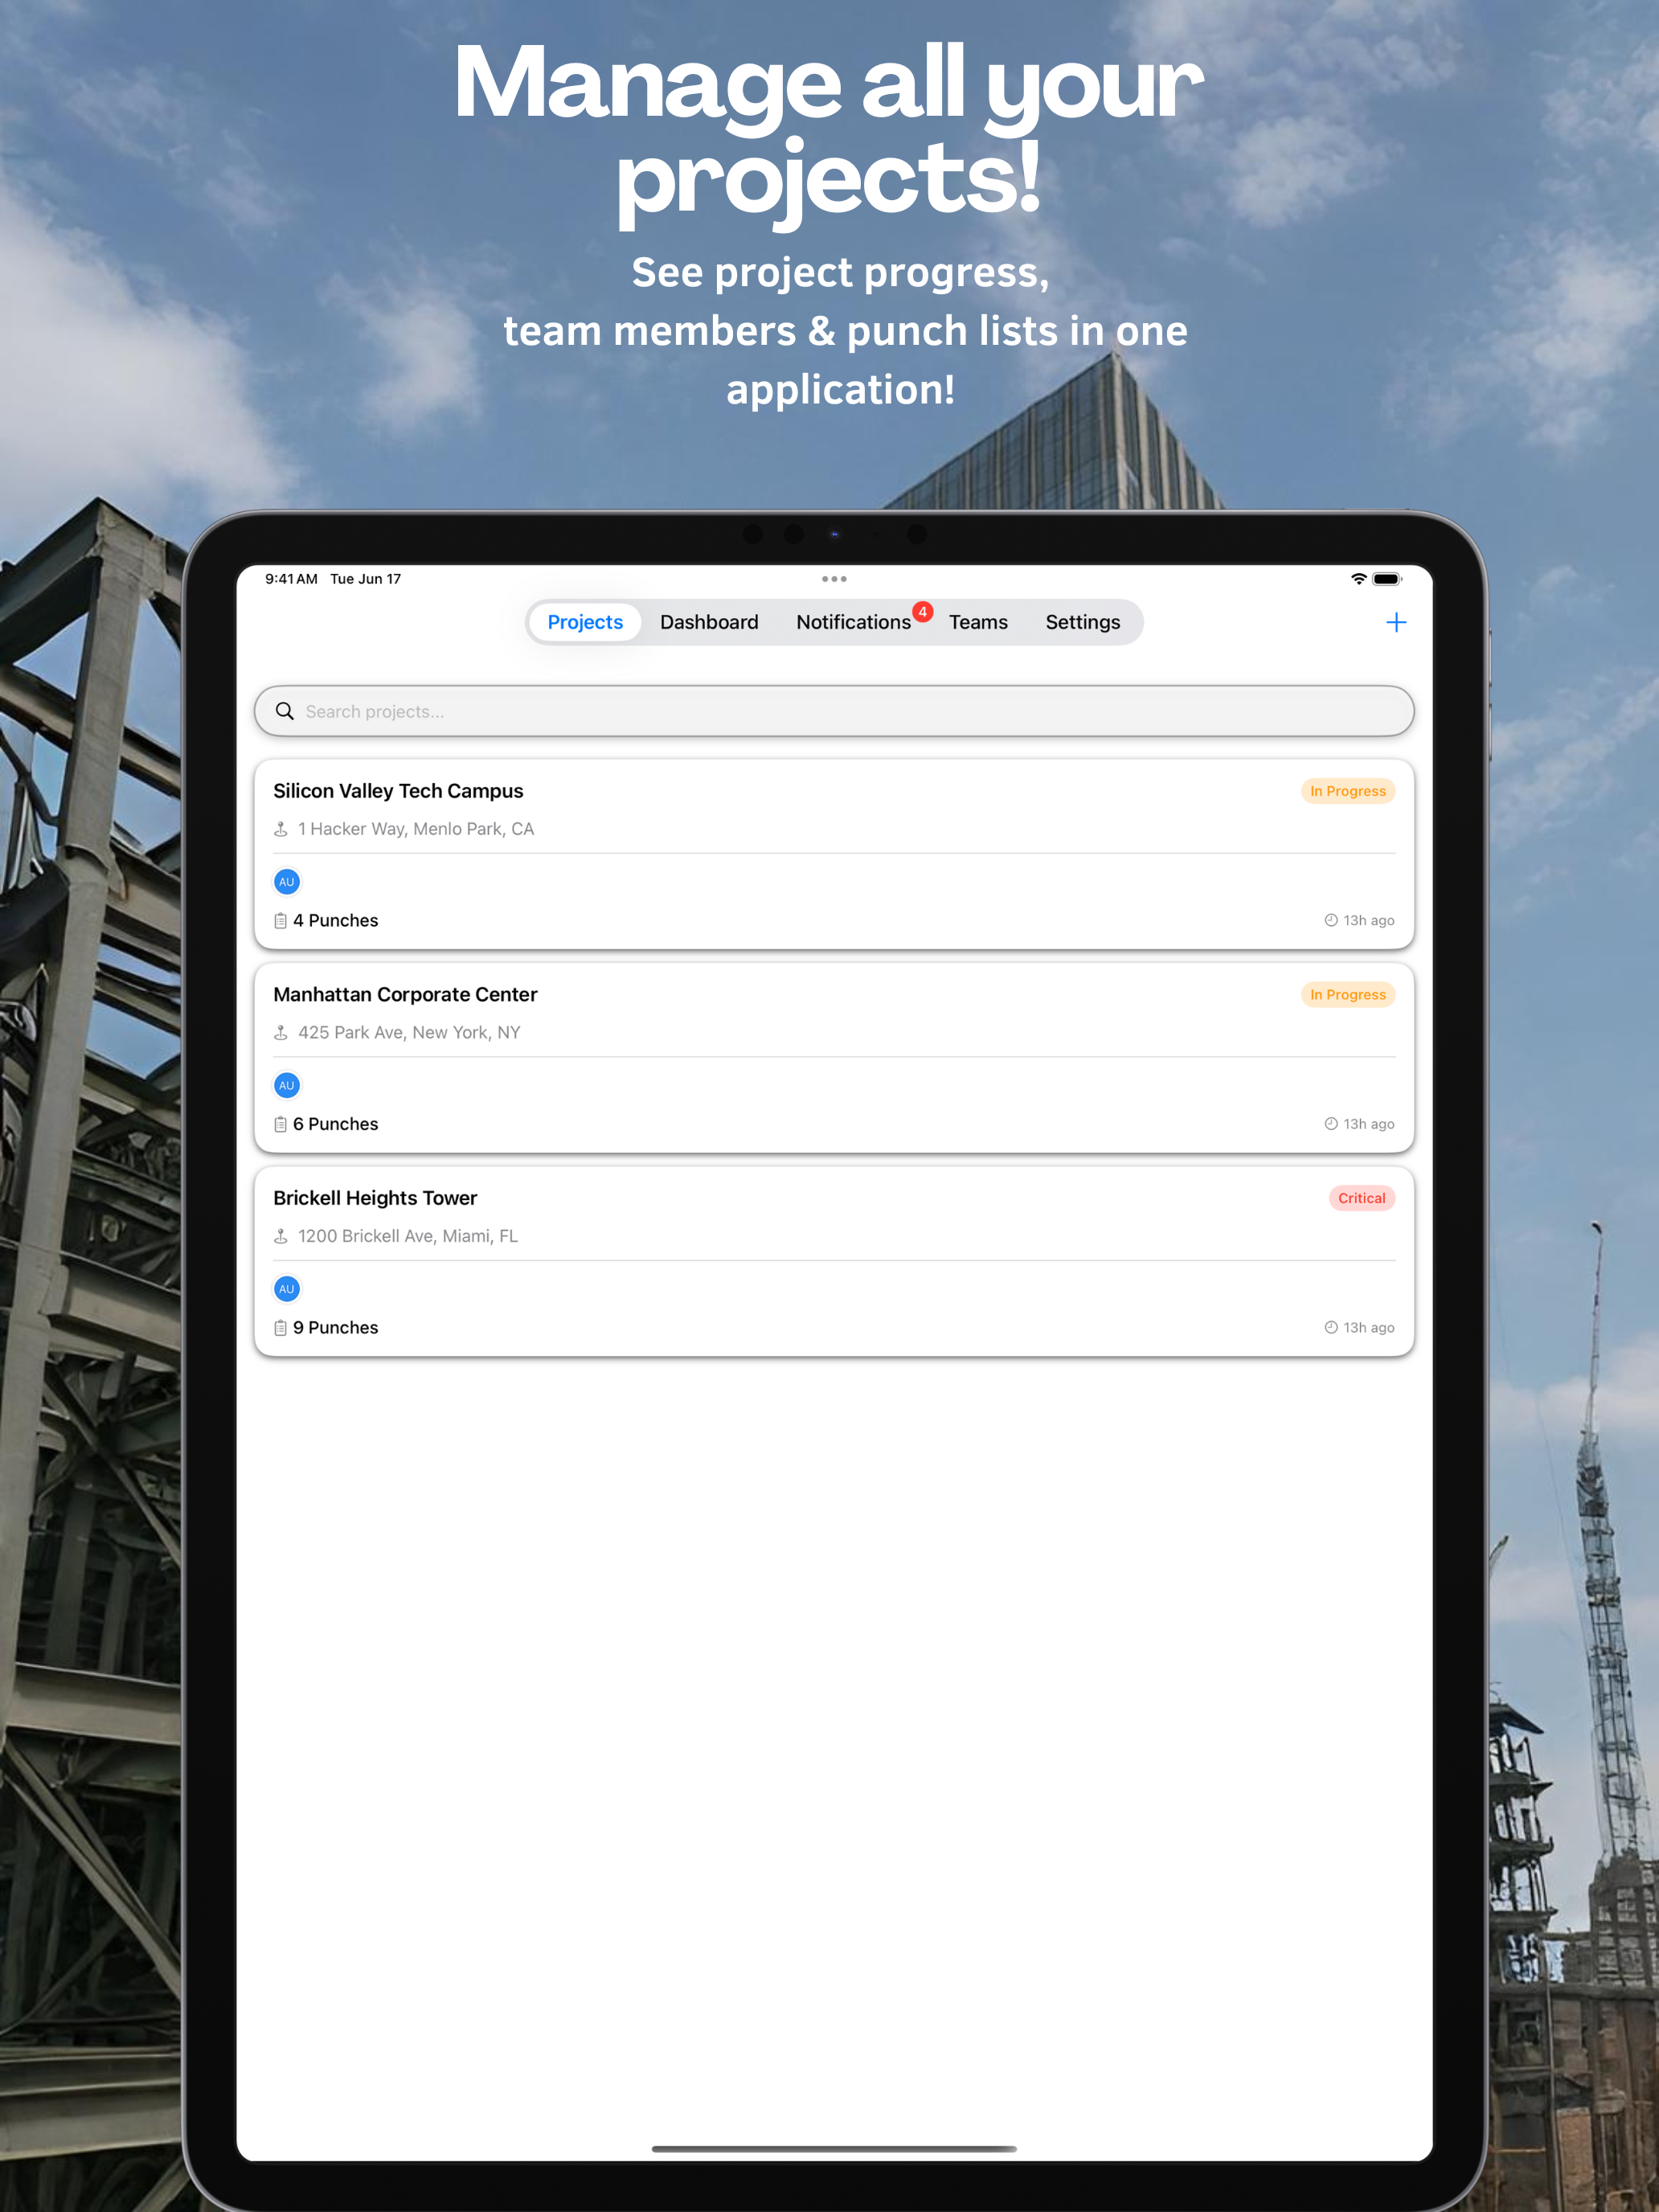
Task: Open the notifications badge showing 4
Action: pos(922,612)
